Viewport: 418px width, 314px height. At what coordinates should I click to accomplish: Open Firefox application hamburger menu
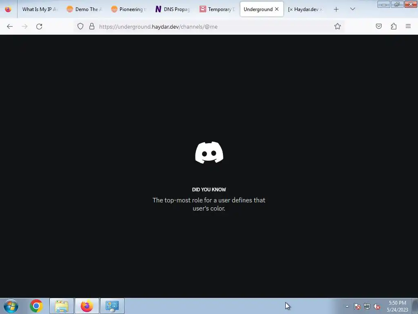coord(408,26)
